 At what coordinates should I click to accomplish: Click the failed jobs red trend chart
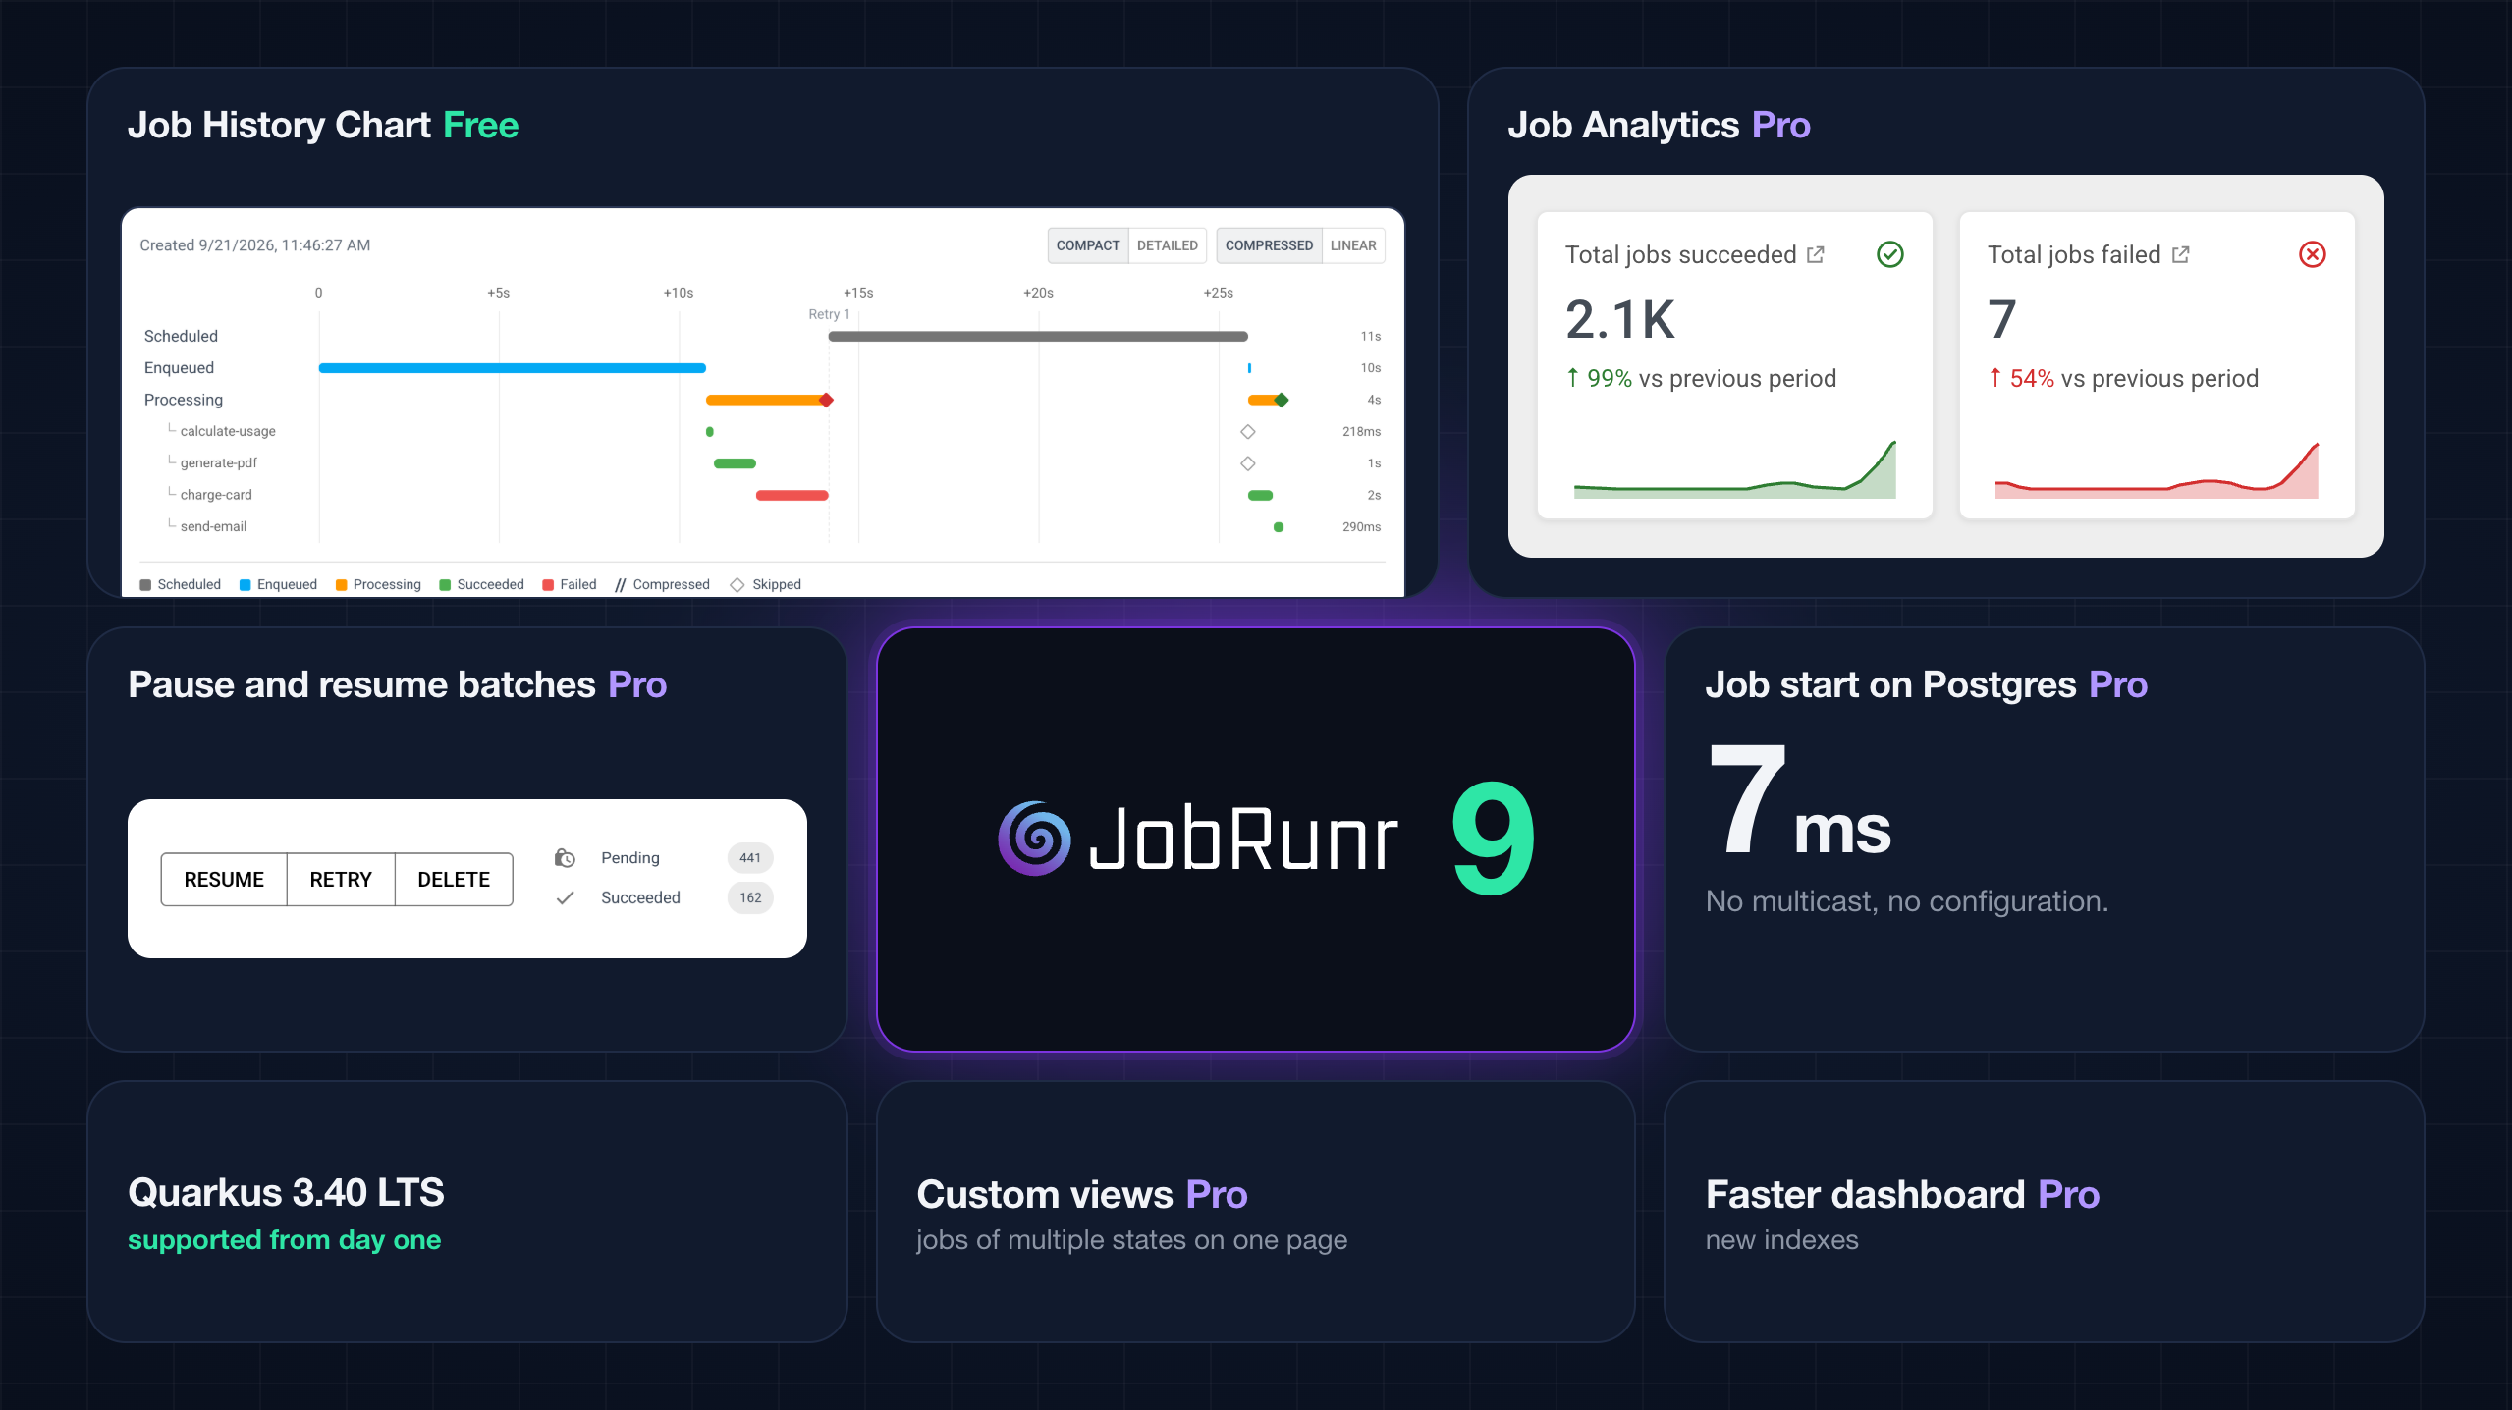[2157, 469]
